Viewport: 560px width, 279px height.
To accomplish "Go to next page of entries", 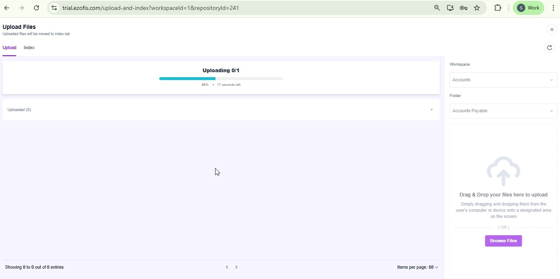I will click(237, 267).
